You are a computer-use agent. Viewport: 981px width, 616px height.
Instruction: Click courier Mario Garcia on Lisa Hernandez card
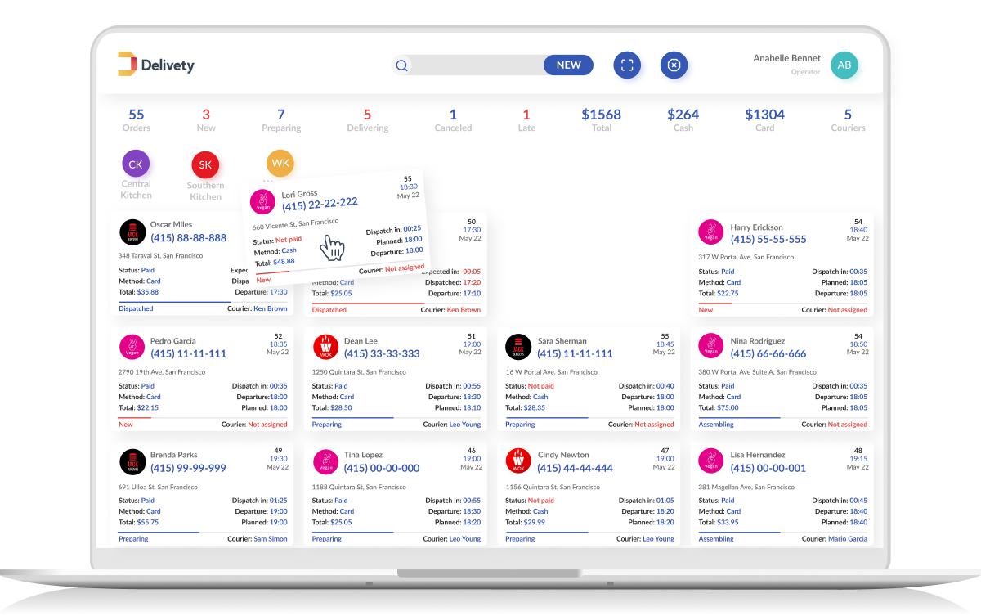[x=848, y=539]
